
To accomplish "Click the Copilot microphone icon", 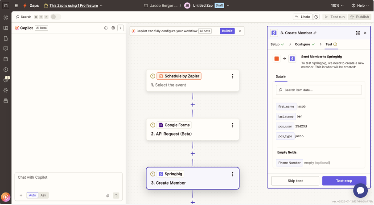I will [x=108, y=196].
